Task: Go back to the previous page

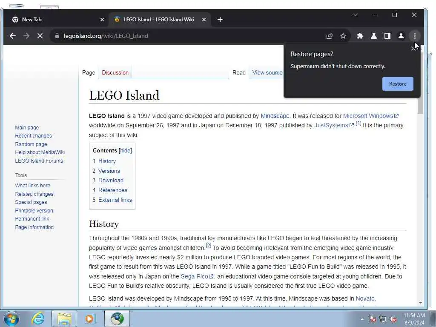Action: pos(12,36)
